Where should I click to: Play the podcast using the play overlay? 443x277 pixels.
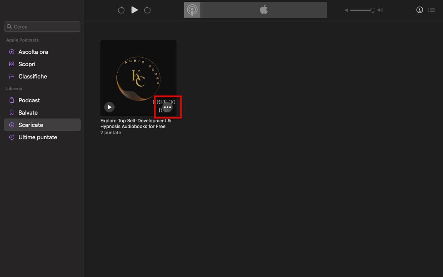coord(110,107)
